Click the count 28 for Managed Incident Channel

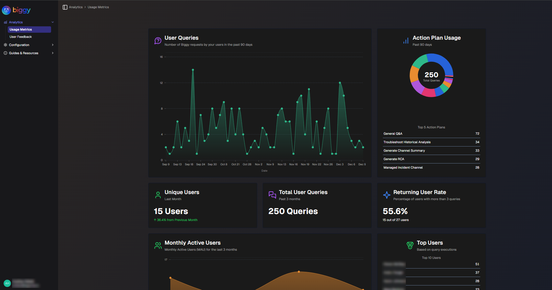[x=477, y=168]
